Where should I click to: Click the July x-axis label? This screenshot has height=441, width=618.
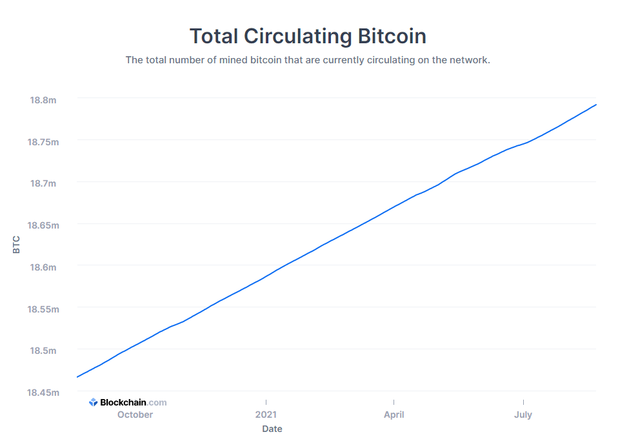click(523, 415)
